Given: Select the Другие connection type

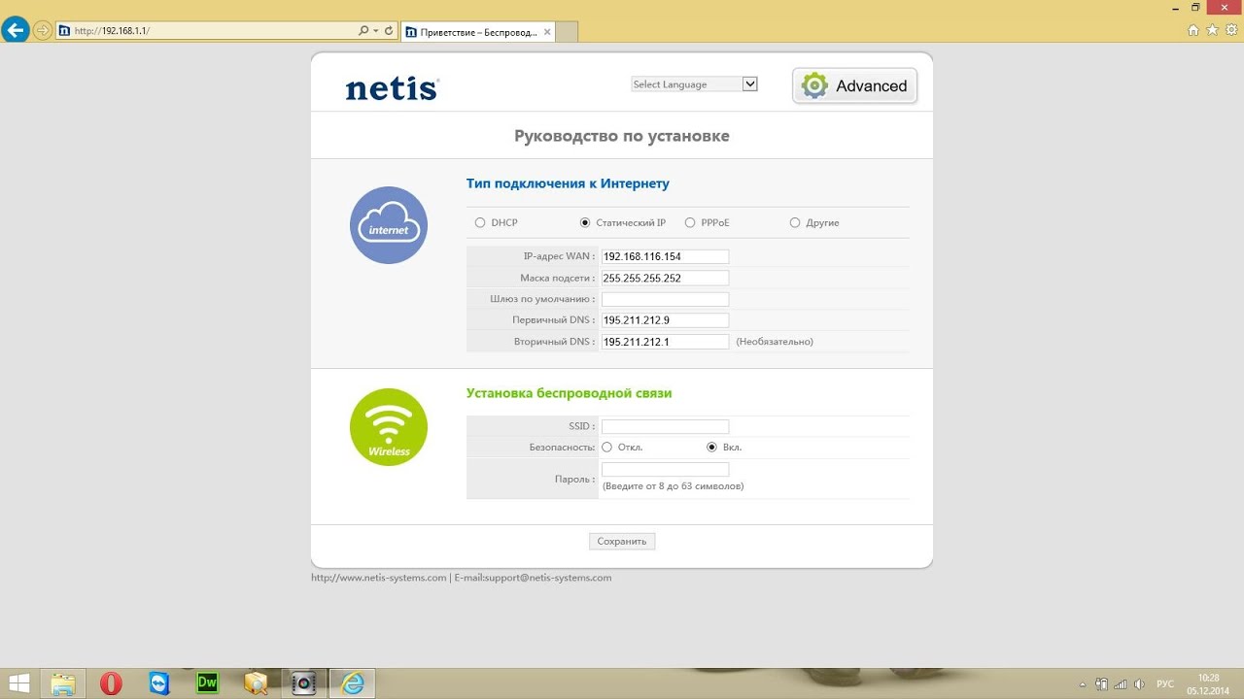Looking at the screenshot, I should [795, 222].
